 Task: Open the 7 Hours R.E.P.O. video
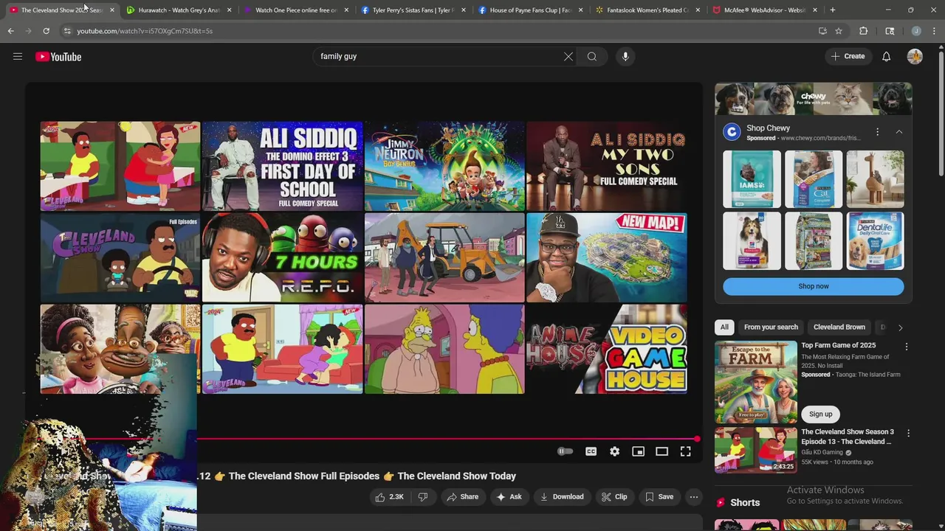pyautogui.click(x=283, y=257)
